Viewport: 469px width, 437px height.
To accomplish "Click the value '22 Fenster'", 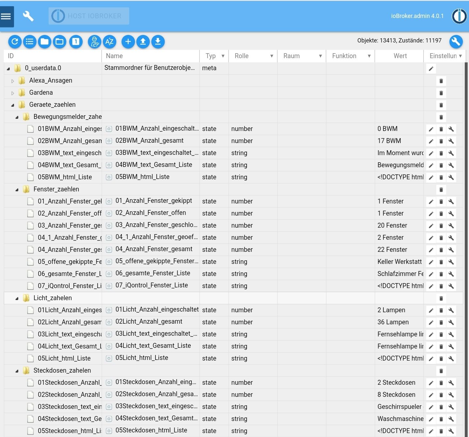I will (x=392, y=250).
